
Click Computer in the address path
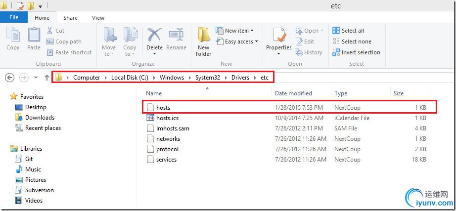[87, 78]
